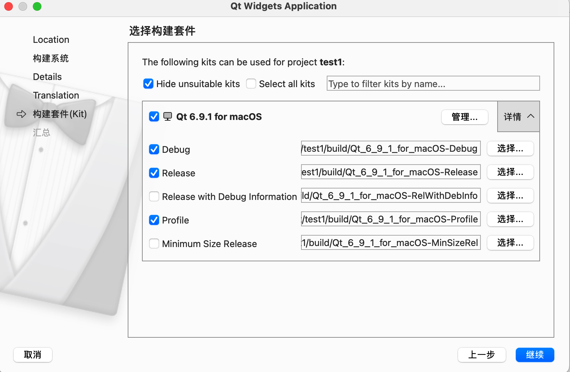Click the Qt 6.9.1 for macOS kit name
570x372 pixels.
point(219,117)
